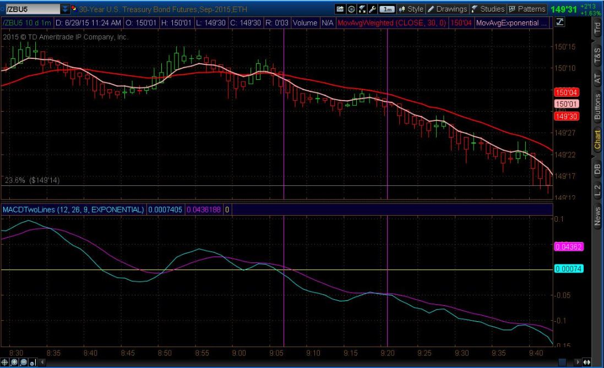Click the 23.6% ($149'14) Fibonacci label
The width and height of the screenshot is (604, 368).
tap(32, 180)
